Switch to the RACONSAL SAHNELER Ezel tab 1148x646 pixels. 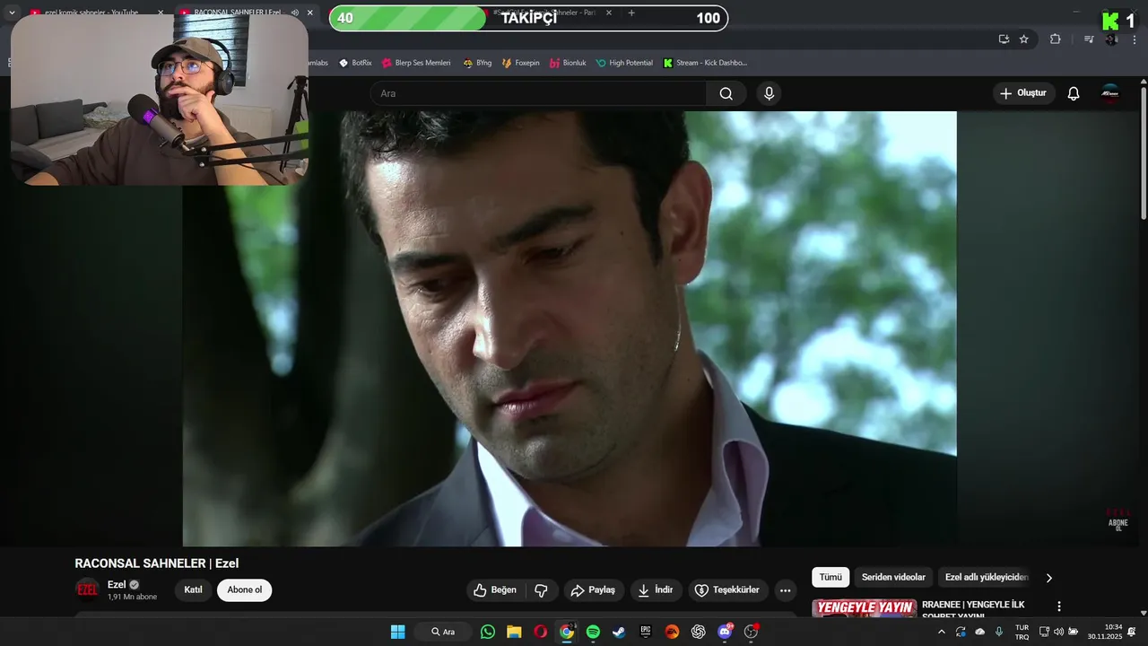pos(238,13)
